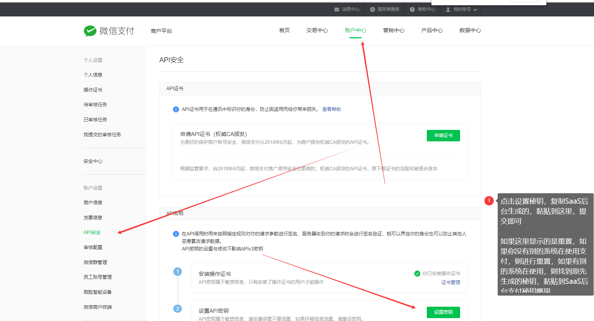The width and height of the screenshot is (594, 321).
Task: Open 我提交的审核任务 in the sidebar
Action: [102, 135]
